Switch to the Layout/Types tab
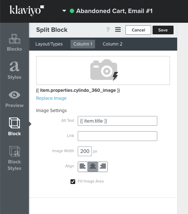The image size is (188, 214). tap(49, 44)
